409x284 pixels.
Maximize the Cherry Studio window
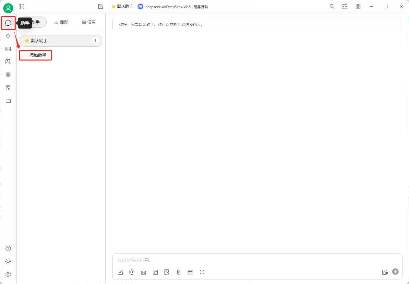click(386, 6)
